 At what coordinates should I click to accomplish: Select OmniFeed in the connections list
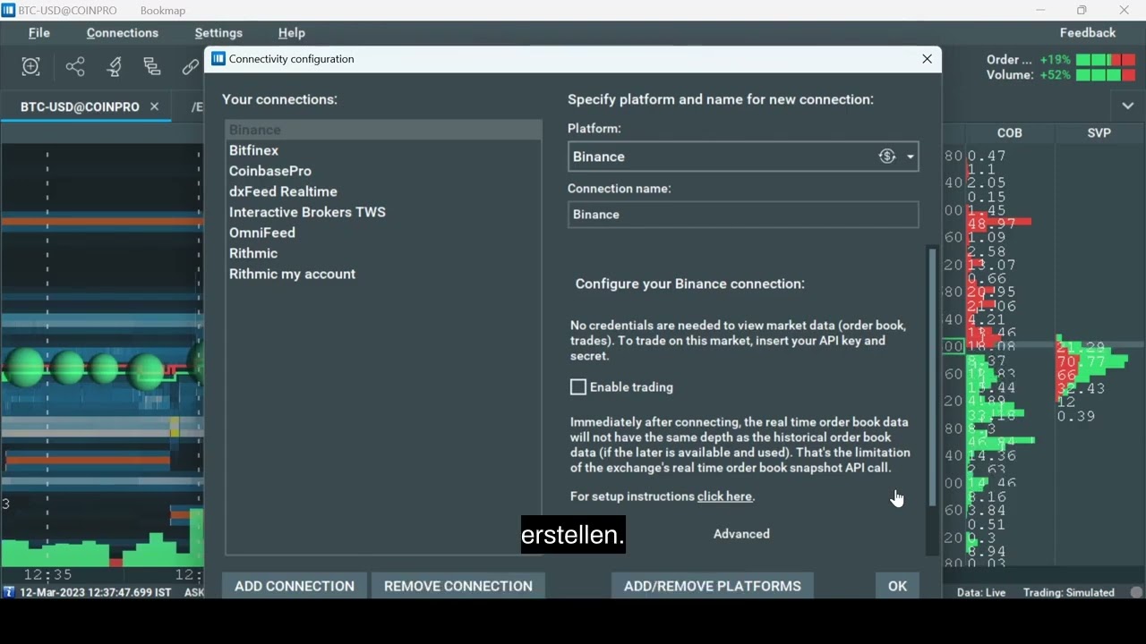(x=384, y=233)
